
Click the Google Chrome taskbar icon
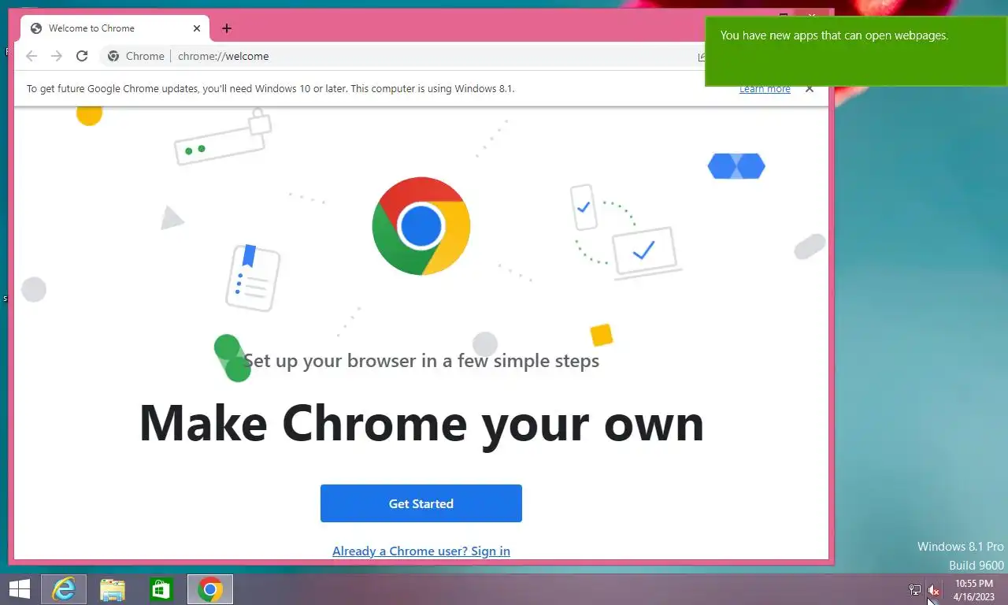click(210, 589)
